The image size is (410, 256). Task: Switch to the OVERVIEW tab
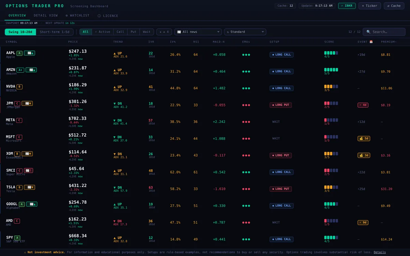[17, 15]
